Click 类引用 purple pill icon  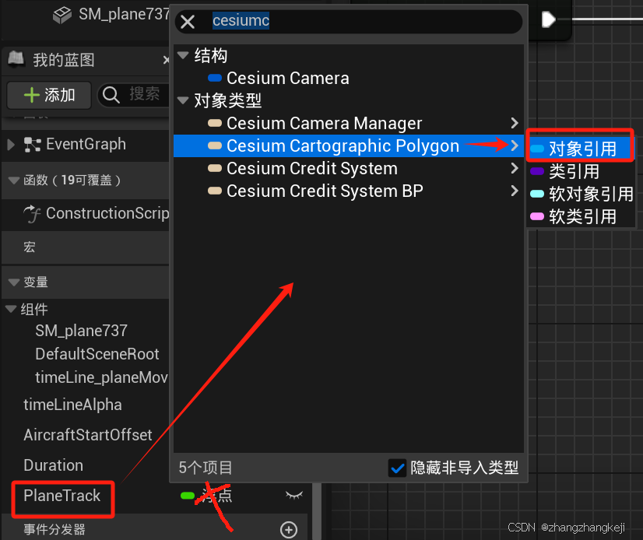point(537,171)
